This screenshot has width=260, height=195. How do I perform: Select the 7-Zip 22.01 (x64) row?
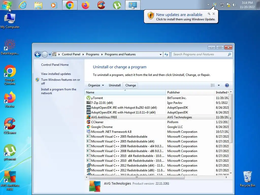coord(157,103)
